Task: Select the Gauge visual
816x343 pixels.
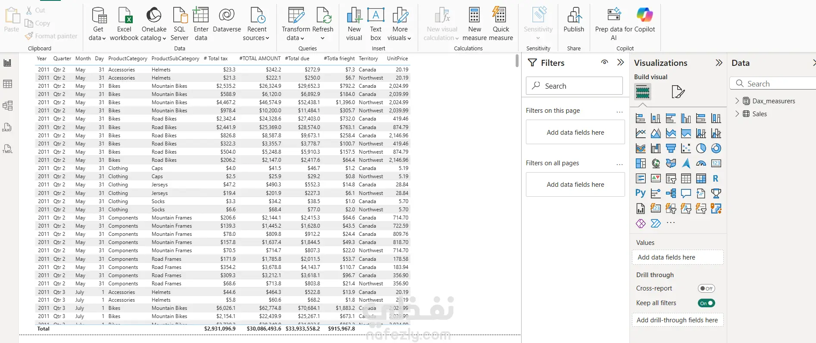Action: tap(701, 164)
